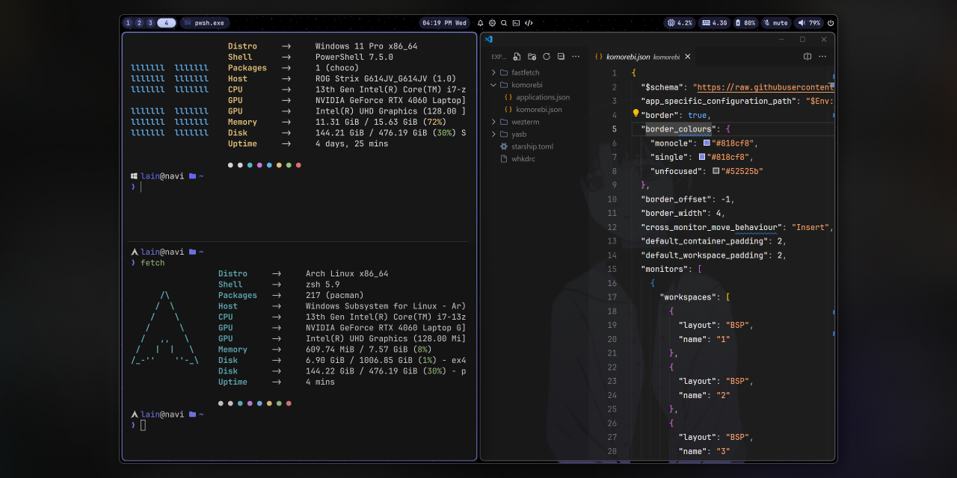This screenshot has width=957, height=478.
Task: Click the VS Code logo icon
Action: [x=488, y=39]
